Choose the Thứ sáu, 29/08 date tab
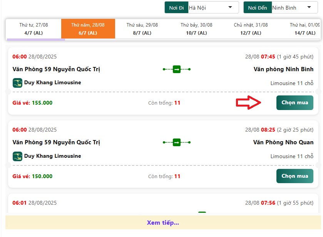The height and width of the screenshot is (237, 323). (142, 29)
